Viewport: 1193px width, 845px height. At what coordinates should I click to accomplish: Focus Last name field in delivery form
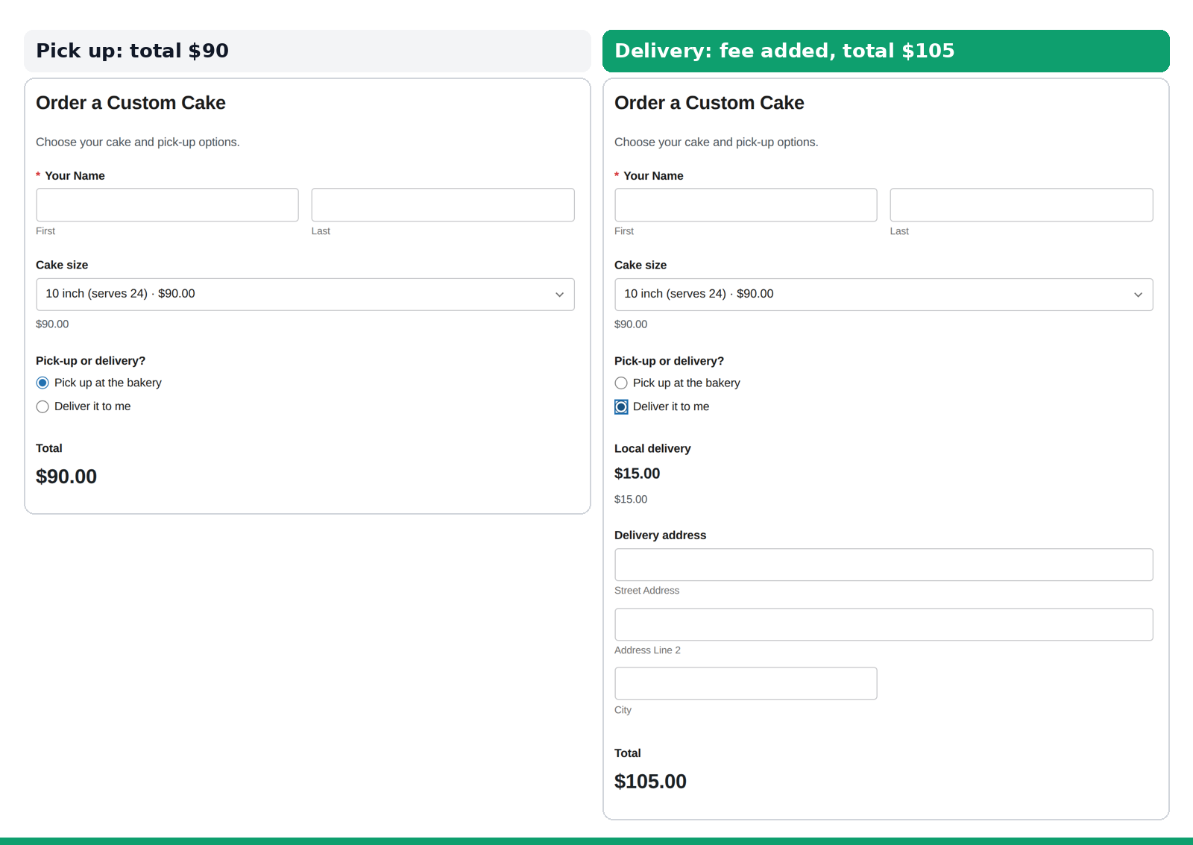[1022, 204]
